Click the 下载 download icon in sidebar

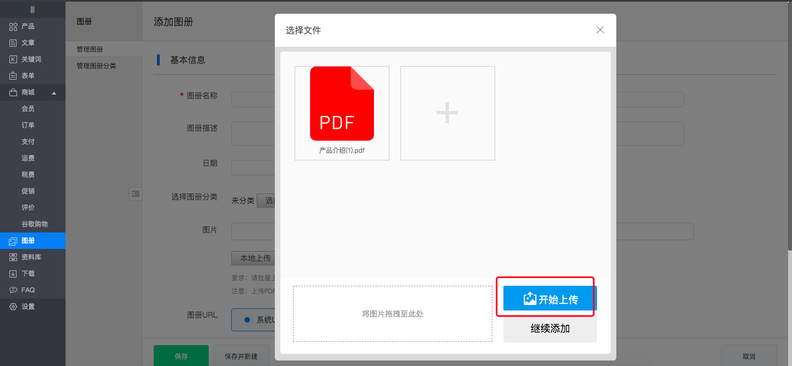point(12,273)
